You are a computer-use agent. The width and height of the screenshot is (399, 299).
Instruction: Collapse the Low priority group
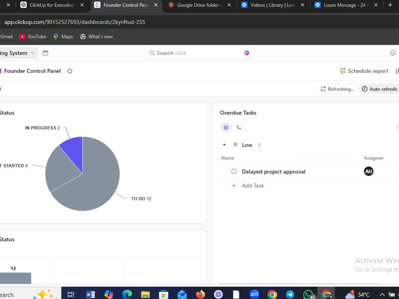coord(224,145)
